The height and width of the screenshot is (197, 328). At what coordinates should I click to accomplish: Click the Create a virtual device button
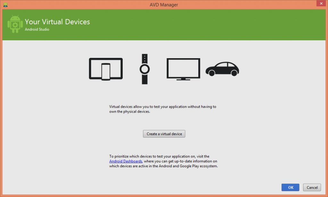point(164,134)
